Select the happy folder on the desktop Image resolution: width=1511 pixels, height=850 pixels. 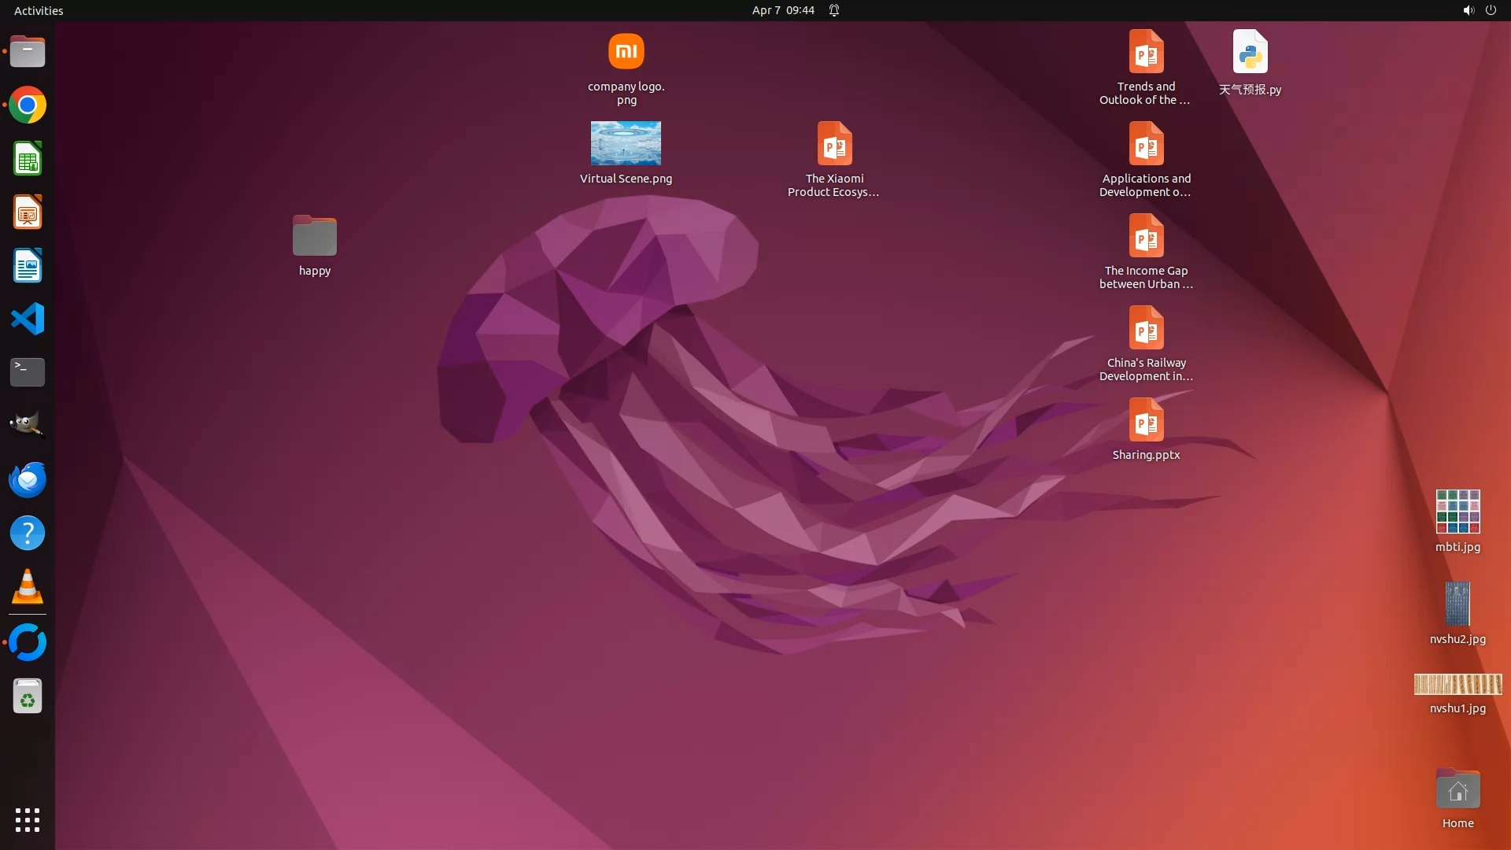315,236
